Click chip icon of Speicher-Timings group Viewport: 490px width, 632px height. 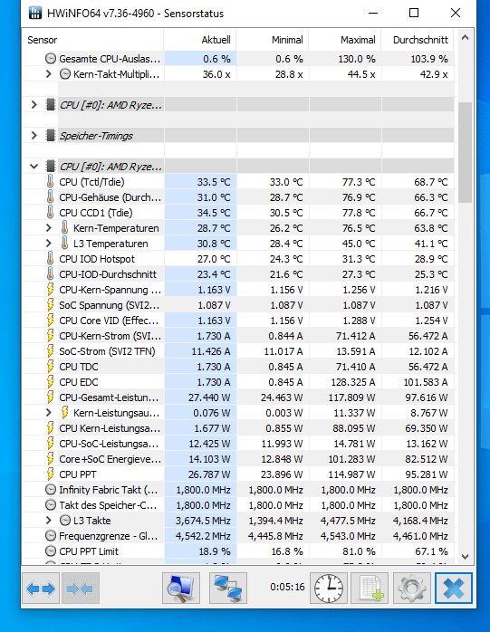(x=51, y=136)
